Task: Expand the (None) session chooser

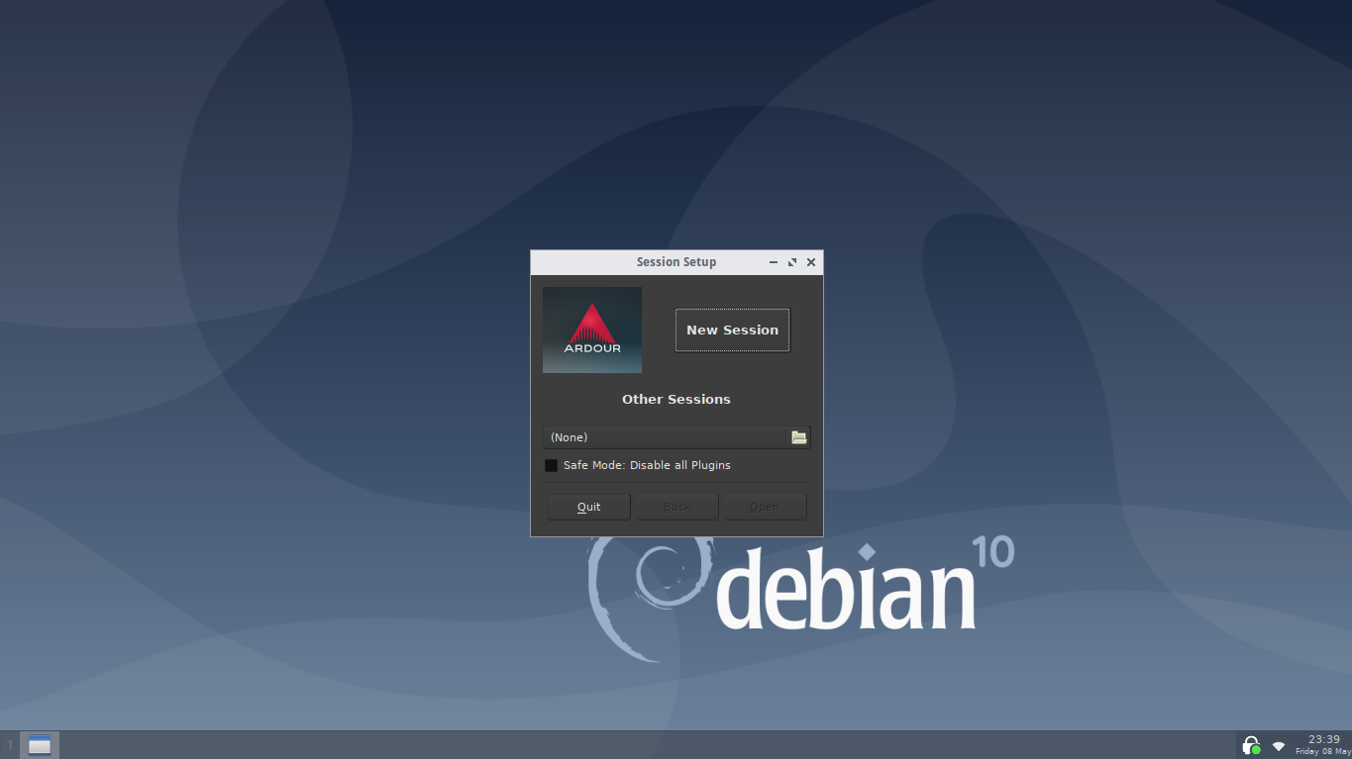Action: coord(666,437)
